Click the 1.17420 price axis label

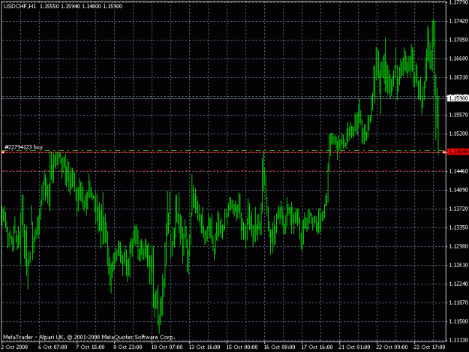point(458,21)
